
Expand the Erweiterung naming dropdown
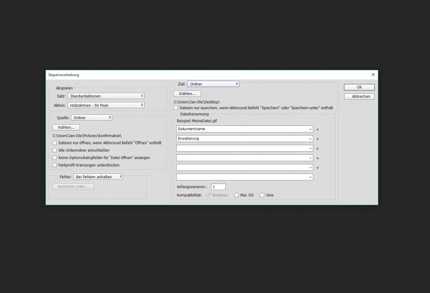point(245,138)
